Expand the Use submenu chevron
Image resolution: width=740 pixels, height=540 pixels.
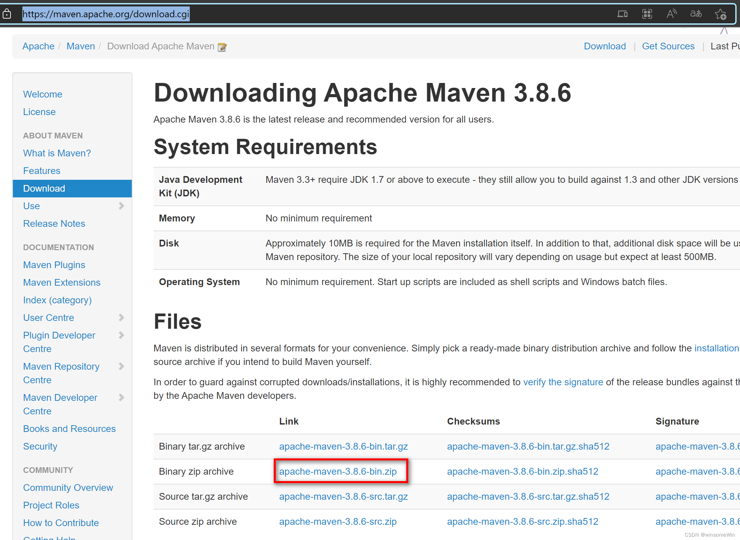click(121, 206)
